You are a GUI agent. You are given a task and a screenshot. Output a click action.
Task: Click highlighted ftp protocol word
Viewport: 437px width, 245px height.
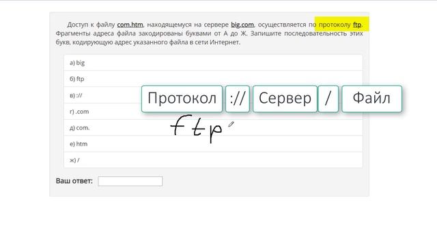point(357,24)
